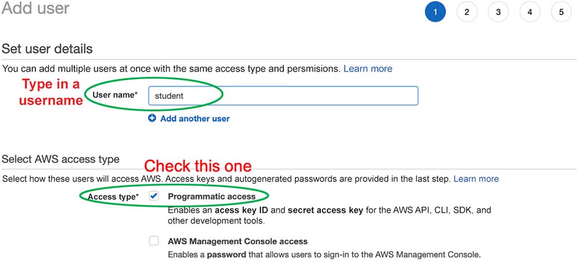Click plus icon beside Add another user
Image resolution: width=578 pixels, height=261 pixels.
point(152,118)
